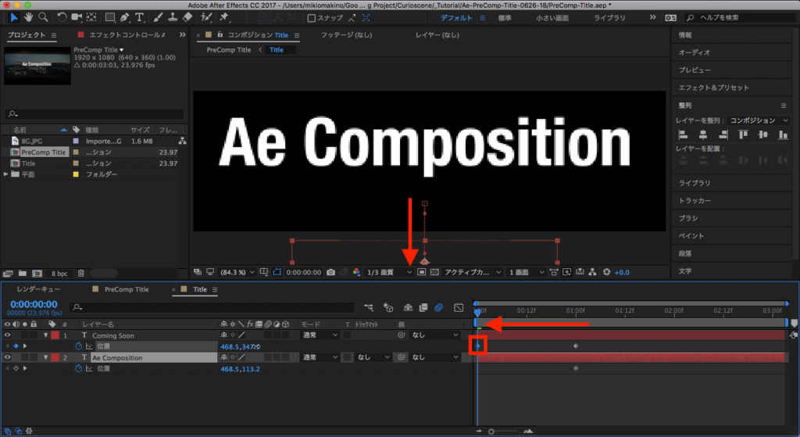
Task: Click the timeline zoom slider handle
Action: [491, 432]
